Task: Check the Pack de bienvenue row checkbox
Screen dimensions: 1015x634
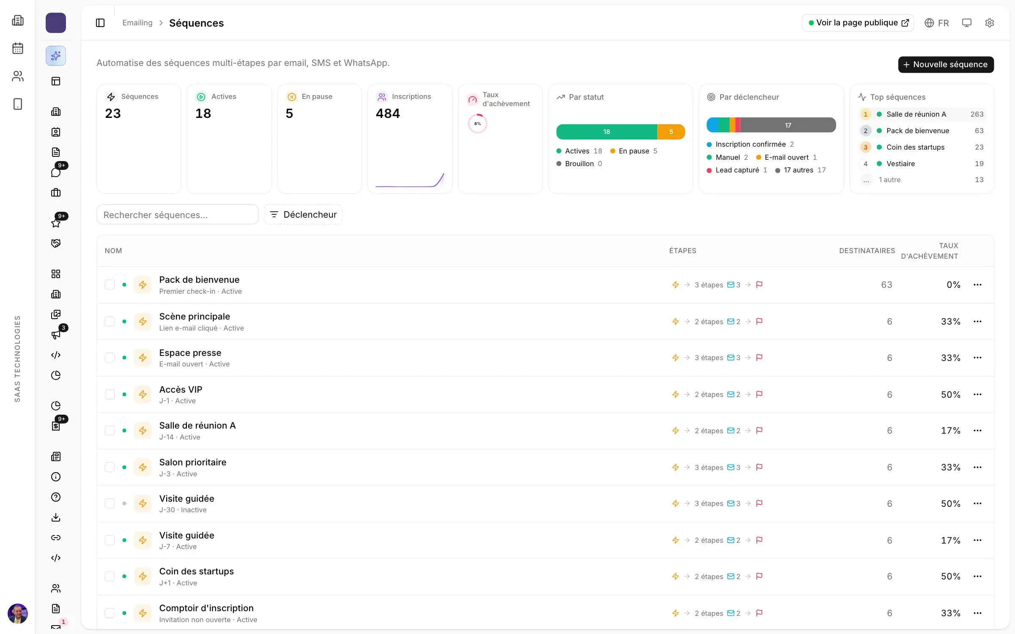Action: pyautogui.click(x=110, y=285)
